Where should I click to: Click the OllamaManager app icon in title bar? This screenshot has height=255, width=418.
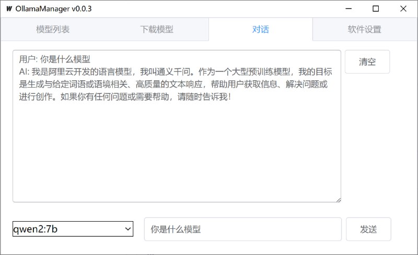(9, 9)
